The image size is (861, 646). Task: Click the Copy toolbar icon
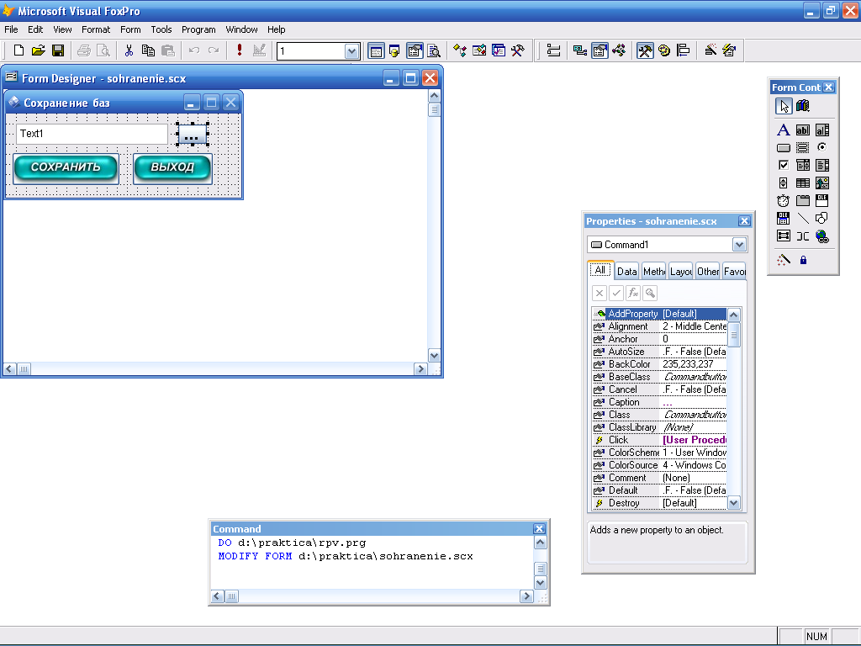coord(148,50)
